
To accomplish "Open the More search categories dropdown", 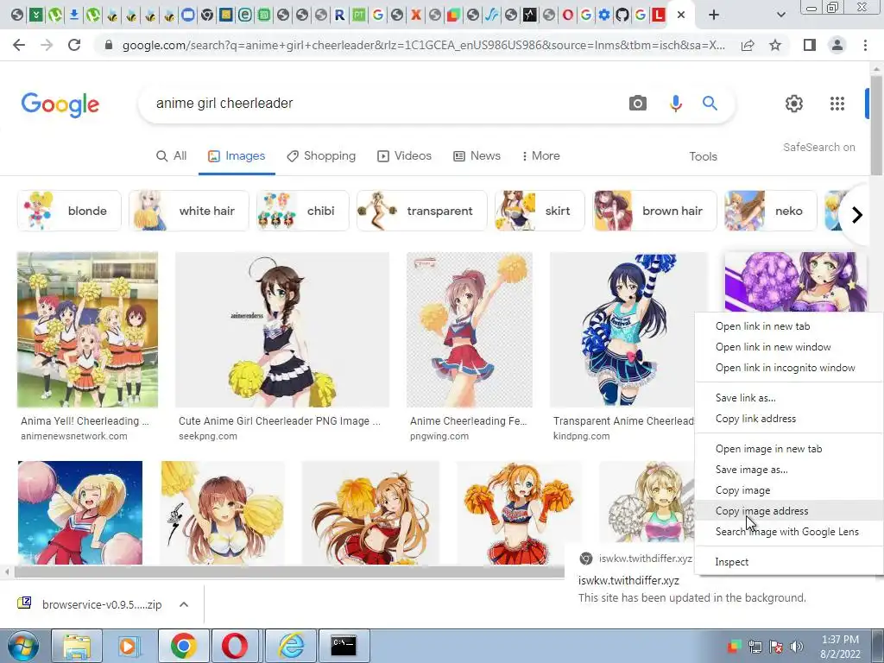I will (540, 155).
